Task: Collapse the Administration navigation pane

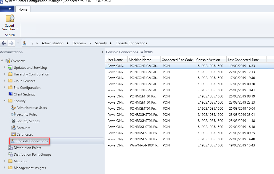Action: point(102,52)
